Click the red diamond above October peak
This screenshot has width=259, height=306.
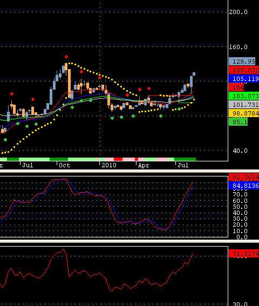click(66, 57)
